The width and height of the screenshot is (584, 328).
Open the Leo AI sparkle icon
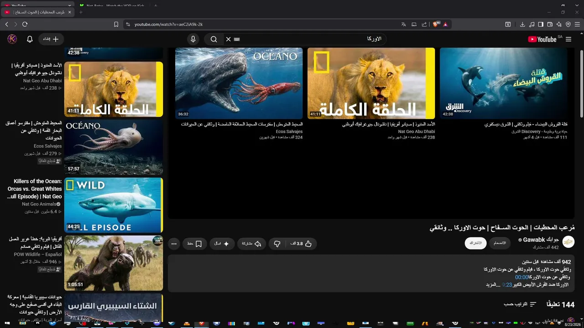pos(559,24)
